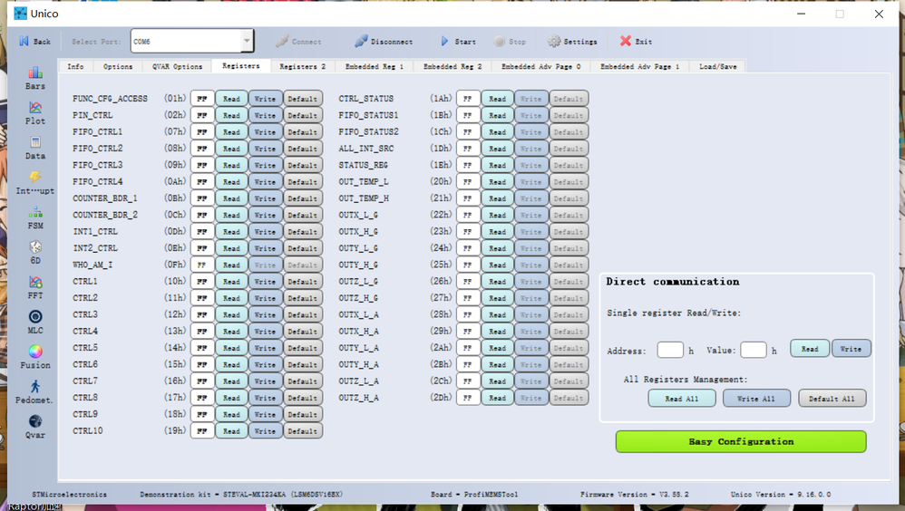The height and width of the screenshot is (511, 905).
Task: Click the Demonstration kit status text
Action: pos(241,495)
